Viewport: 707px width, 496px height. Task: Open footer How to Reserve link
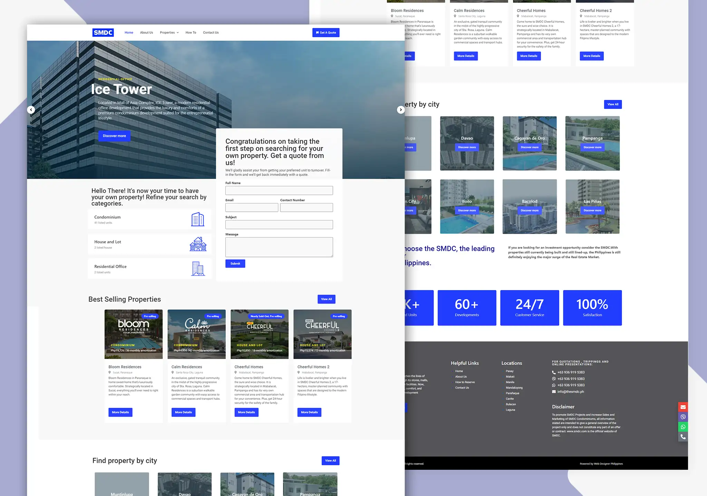[x=465, y=382]
